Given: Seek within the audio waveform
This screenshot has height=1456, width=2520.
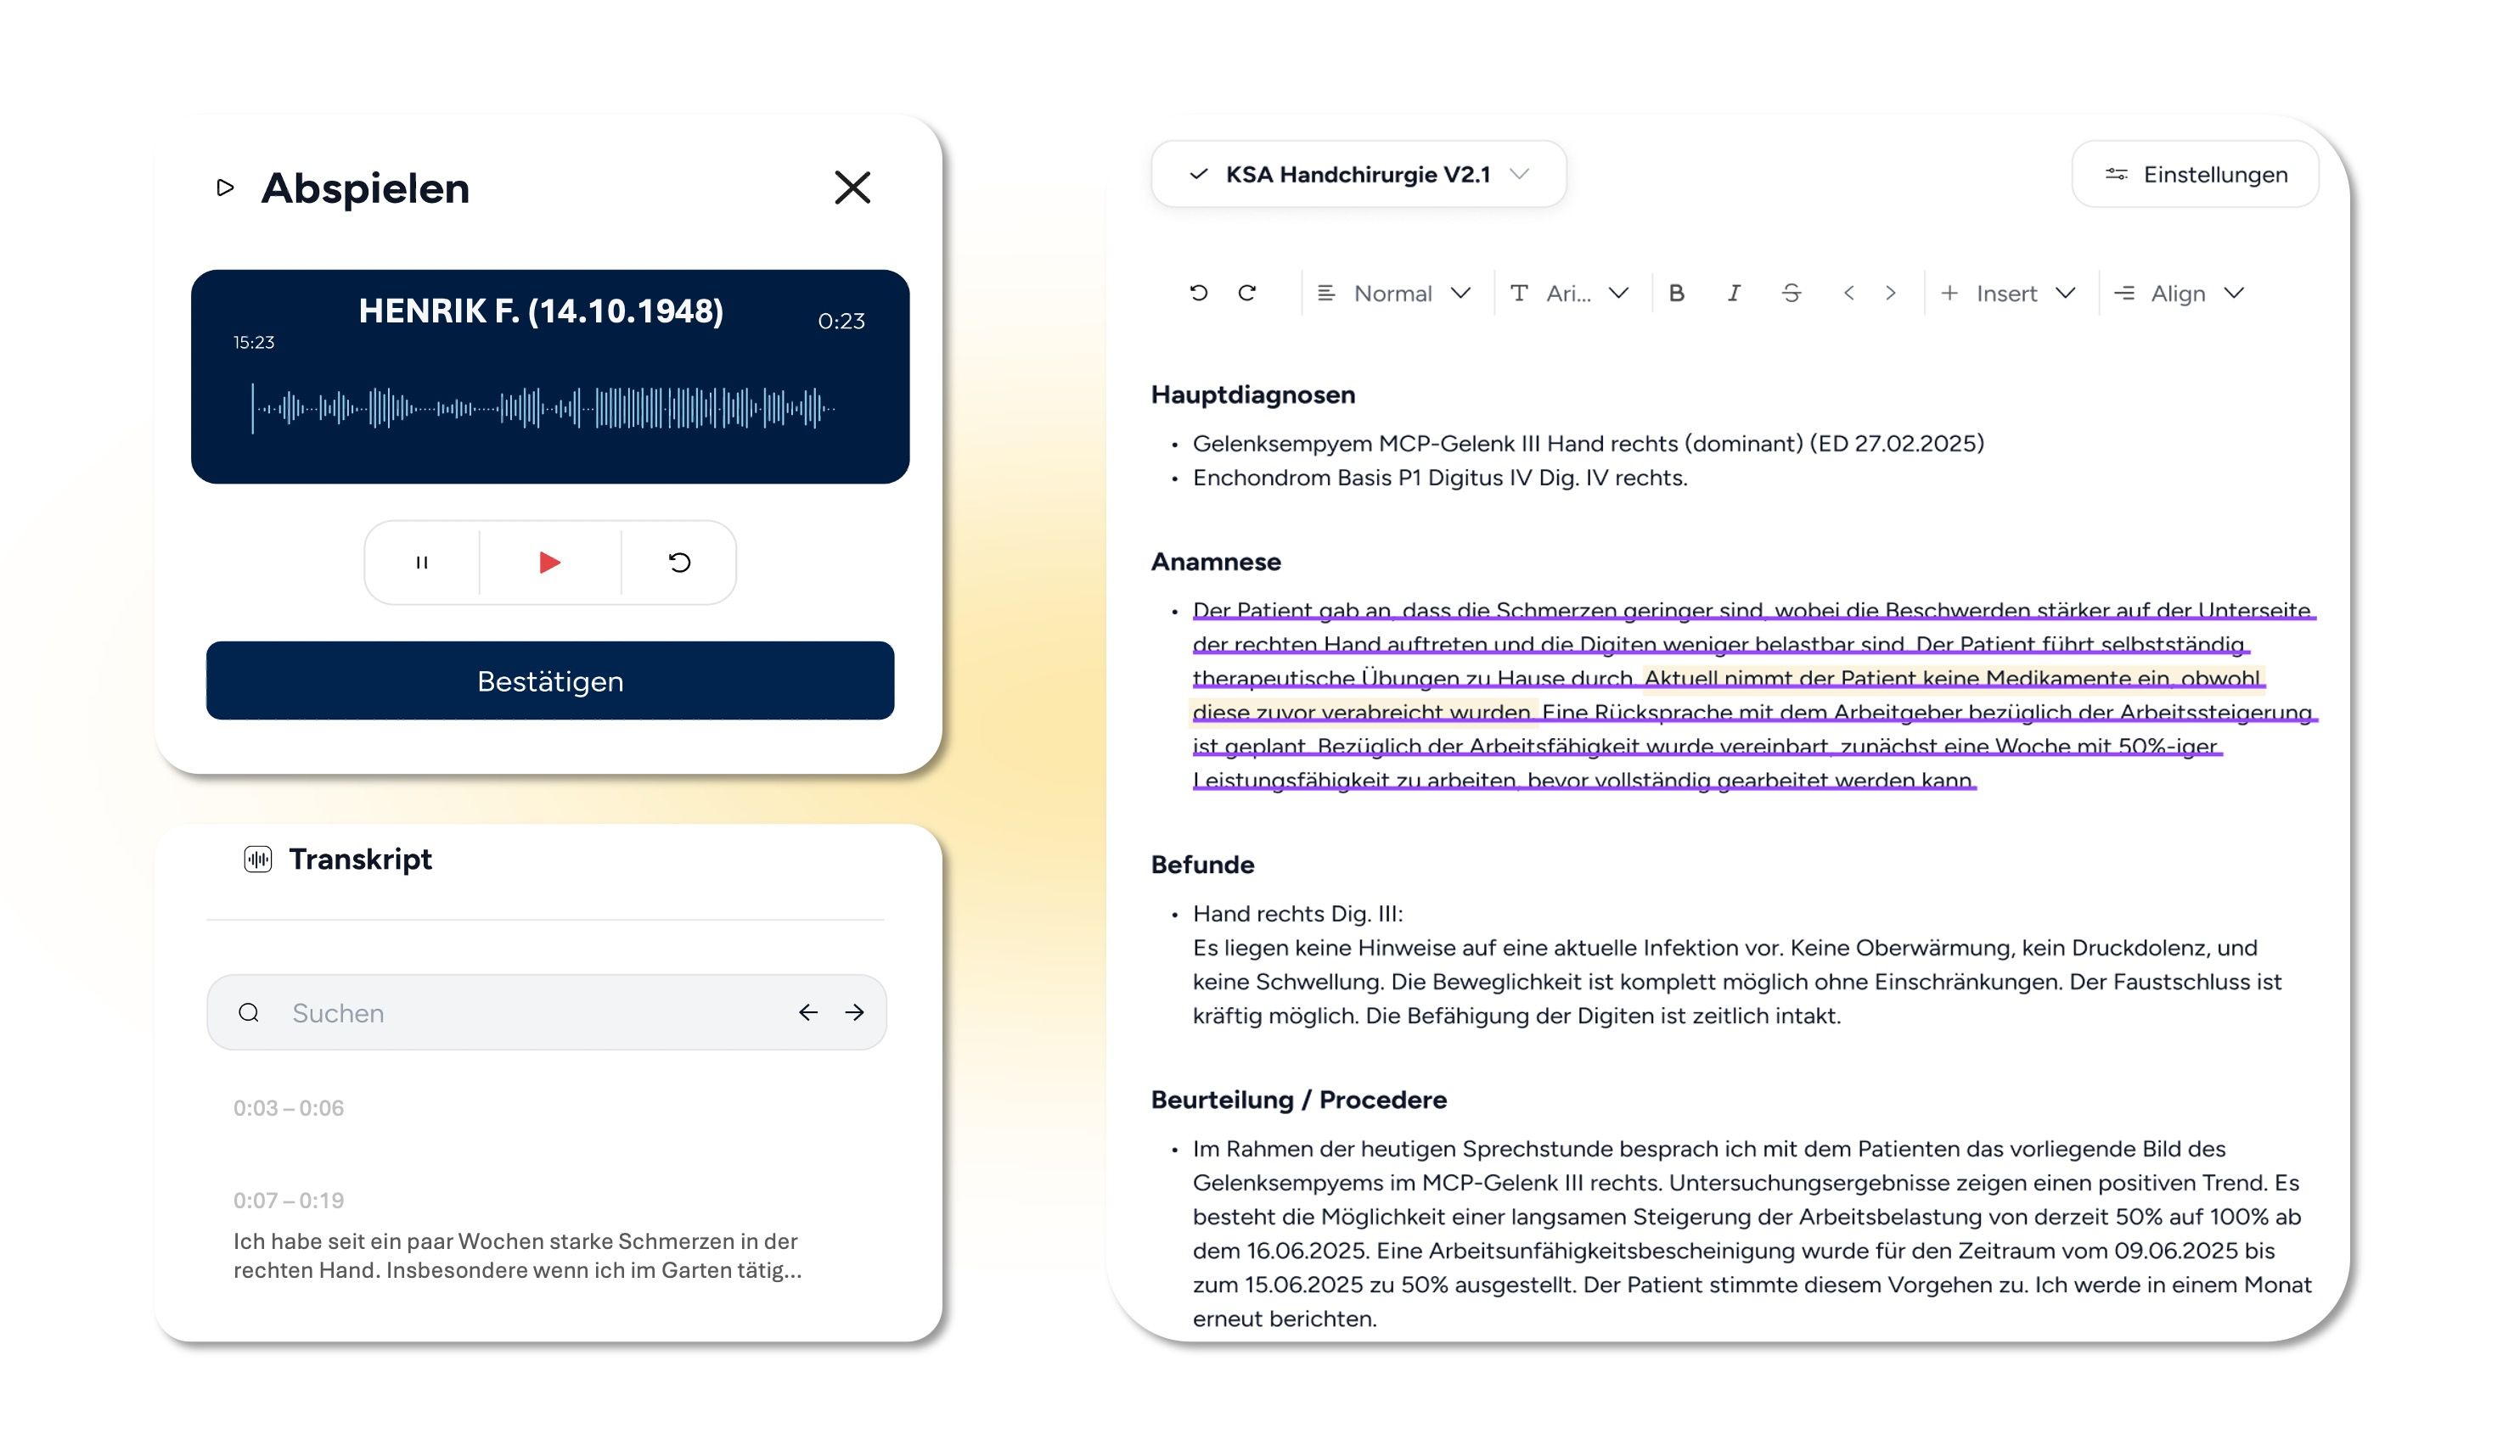Looking at the screenshot, I should click(545, 408).
